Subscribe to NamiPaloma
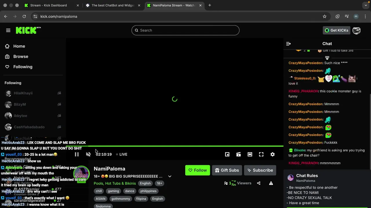Screen dimensions: 371x208 [x=260, y=170]
